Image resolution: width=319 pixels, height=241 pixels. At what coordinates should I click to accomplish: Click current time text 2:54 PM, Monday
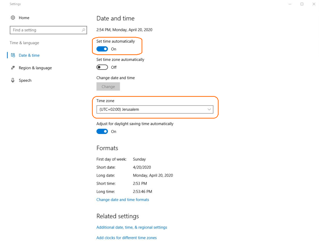click(124, 30)
